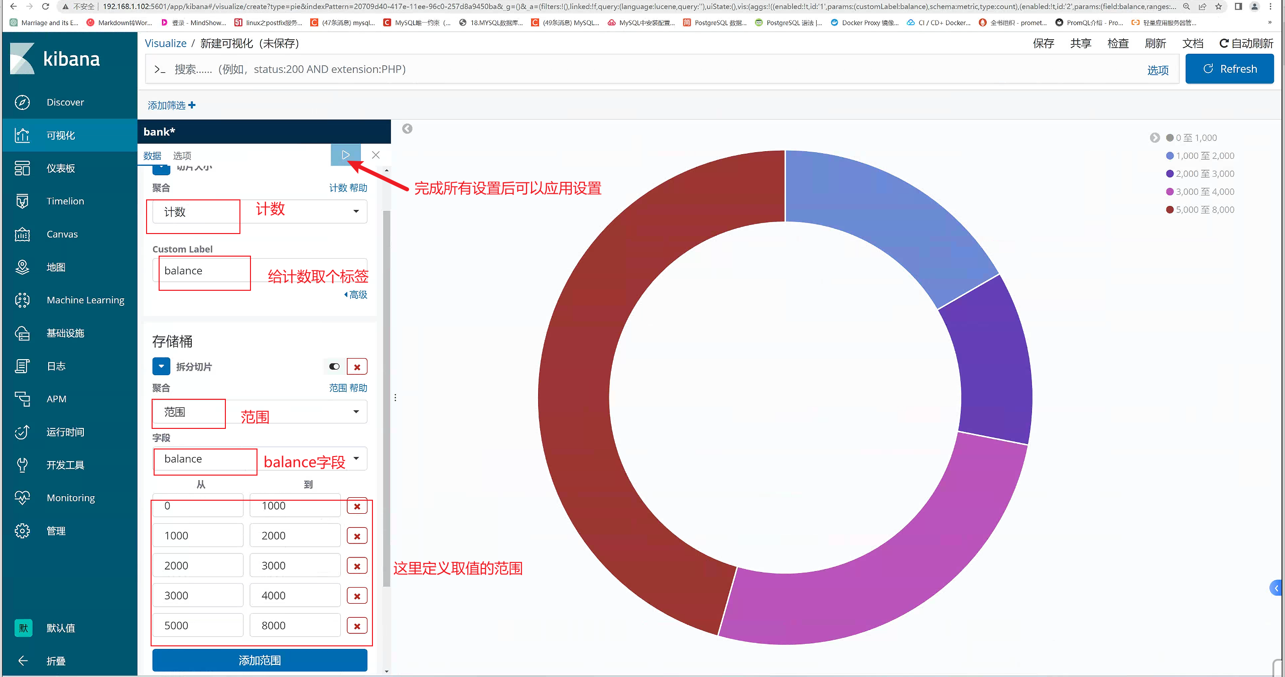Open the 管理 gear icon
Viewport: 1285px width, 677px height.
(22, 531)
